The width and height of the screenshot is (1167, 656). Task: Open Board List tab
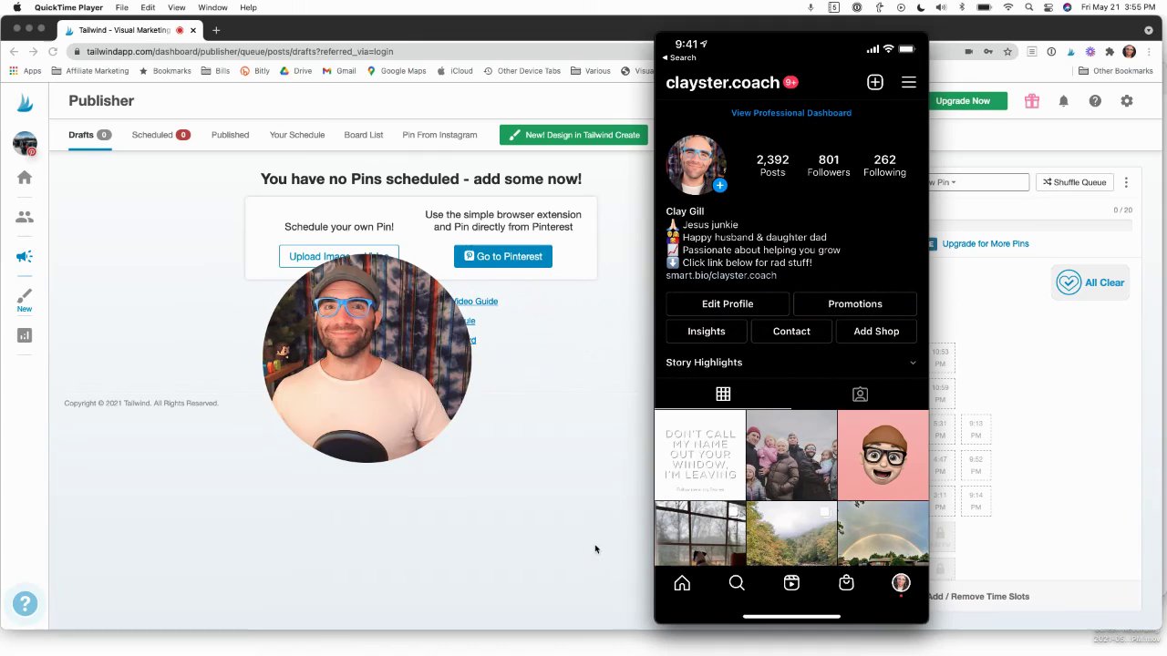[x=363, y=135]
